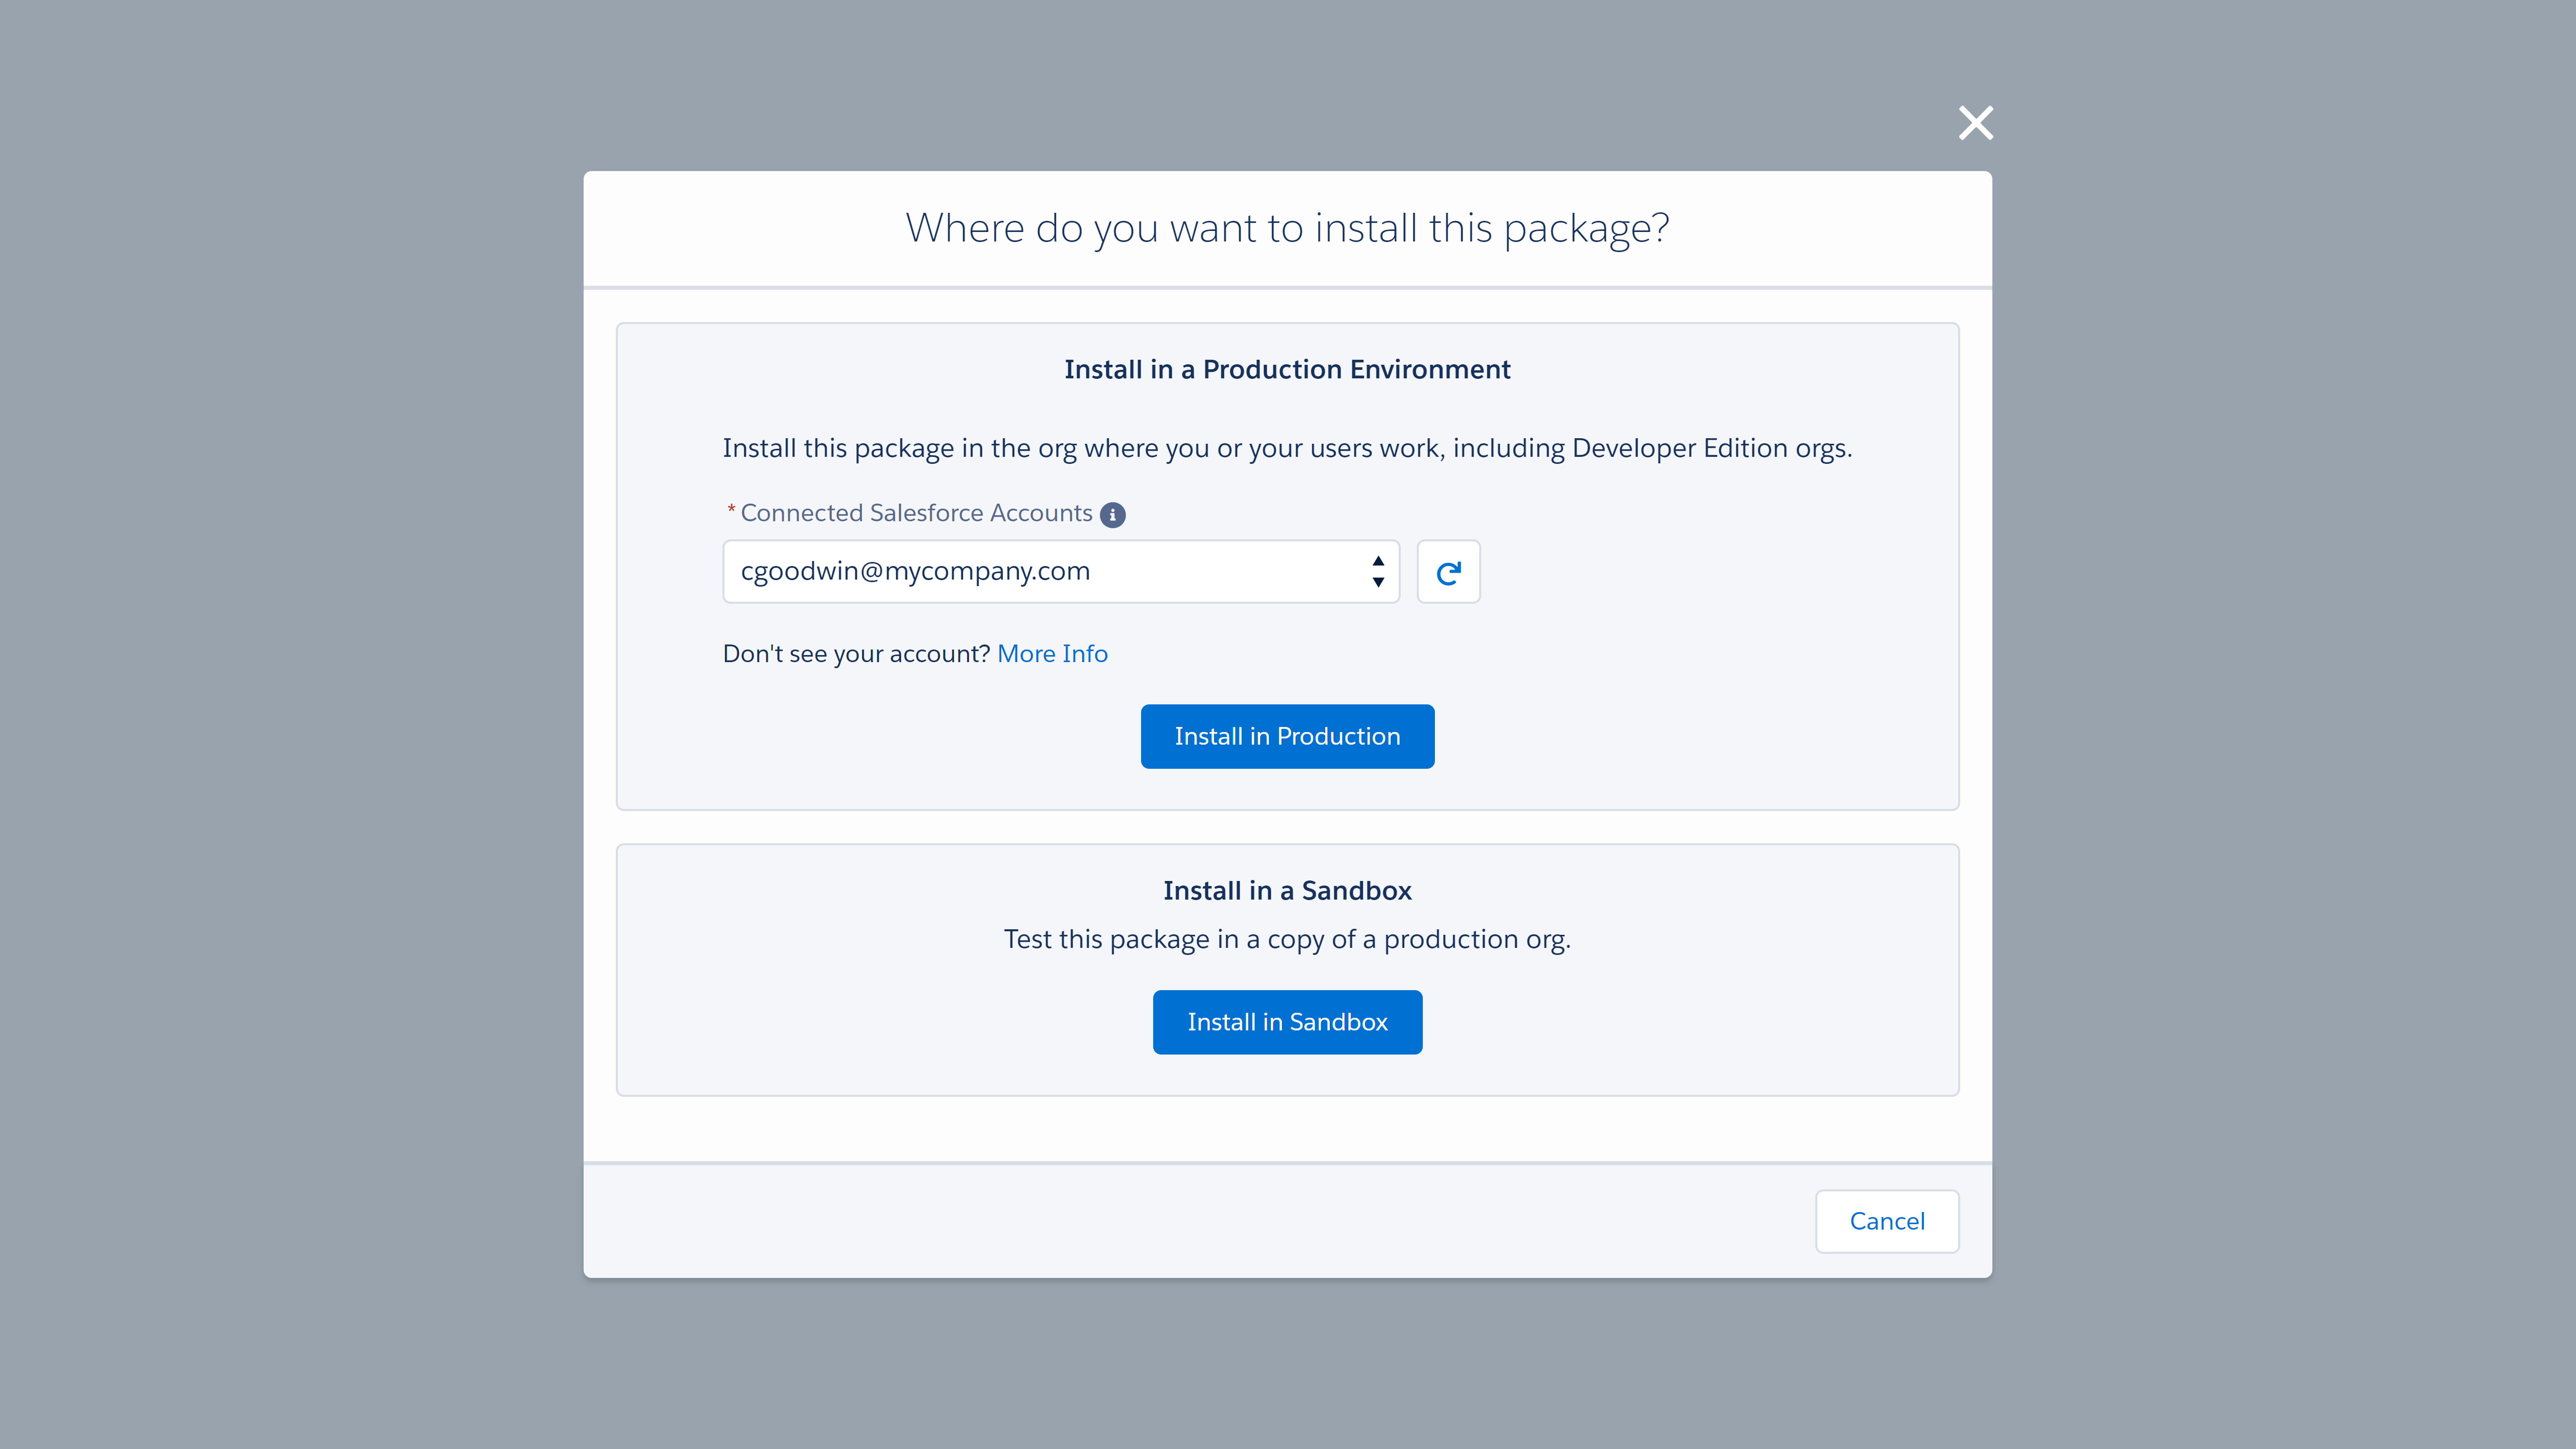2576x1449 pixels.
Task: Open the Connected Salesforce Accounts dropdown
Action: 1060,572
